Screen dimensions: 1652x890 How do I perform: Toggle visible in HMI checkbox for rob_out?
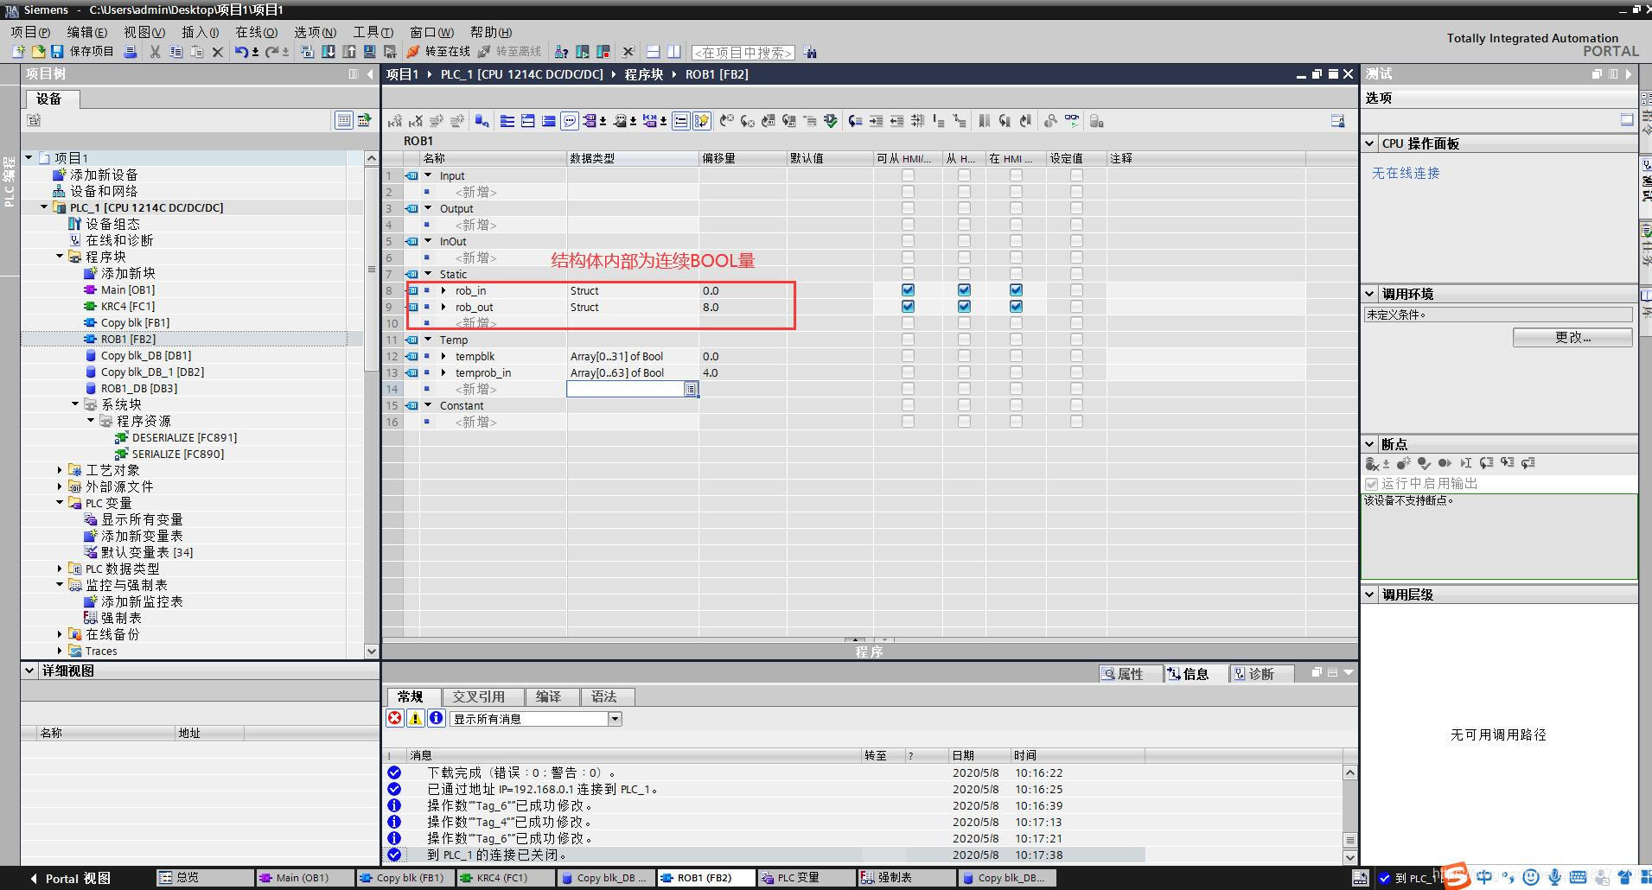(x=1016, y=307)
